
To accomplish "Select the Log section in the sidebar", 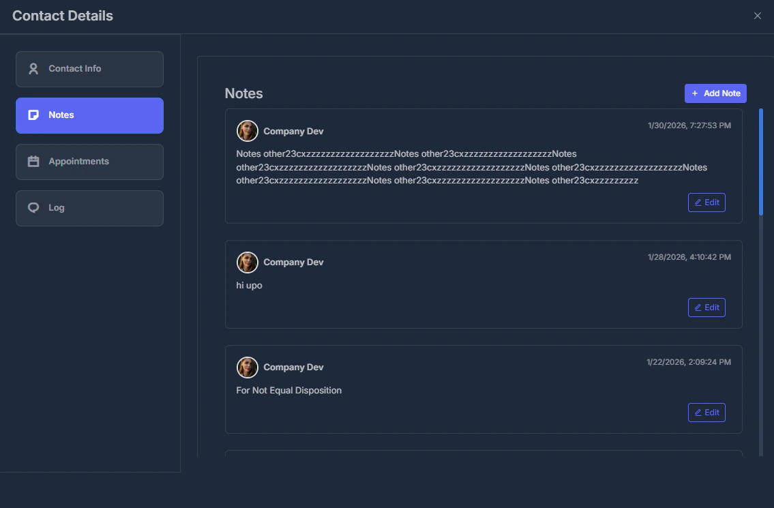I will tap(89, 208).
